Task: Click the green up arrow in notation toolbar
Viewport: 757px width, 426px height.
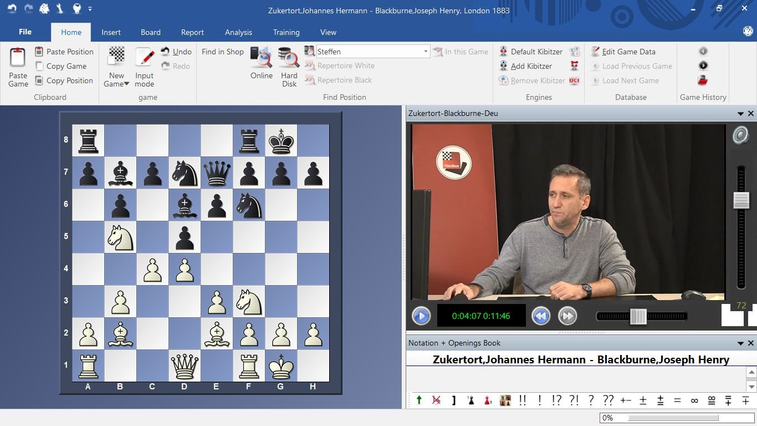Action: tap(419, 400)
